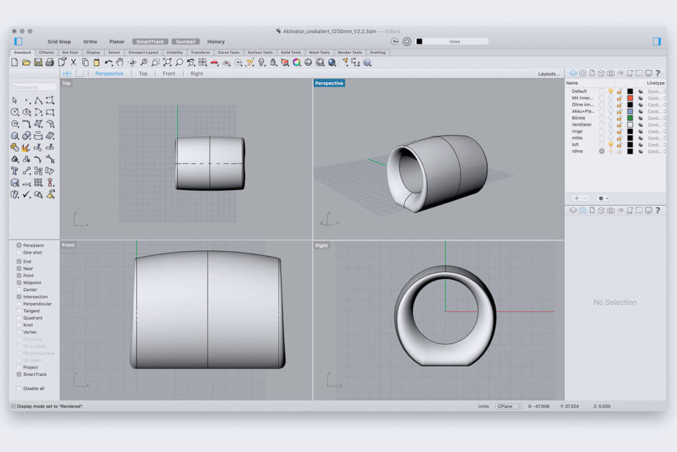
Task: Open the Solid Tools tab
Action: coord(291,52)
